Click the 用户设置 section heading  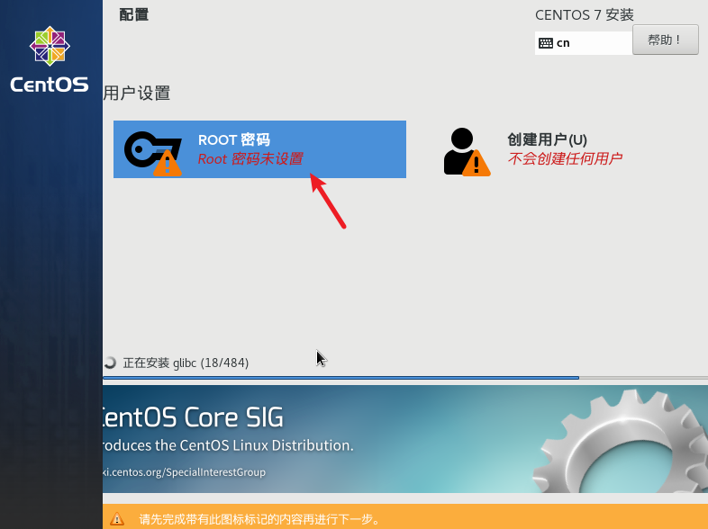pos(137,94)
